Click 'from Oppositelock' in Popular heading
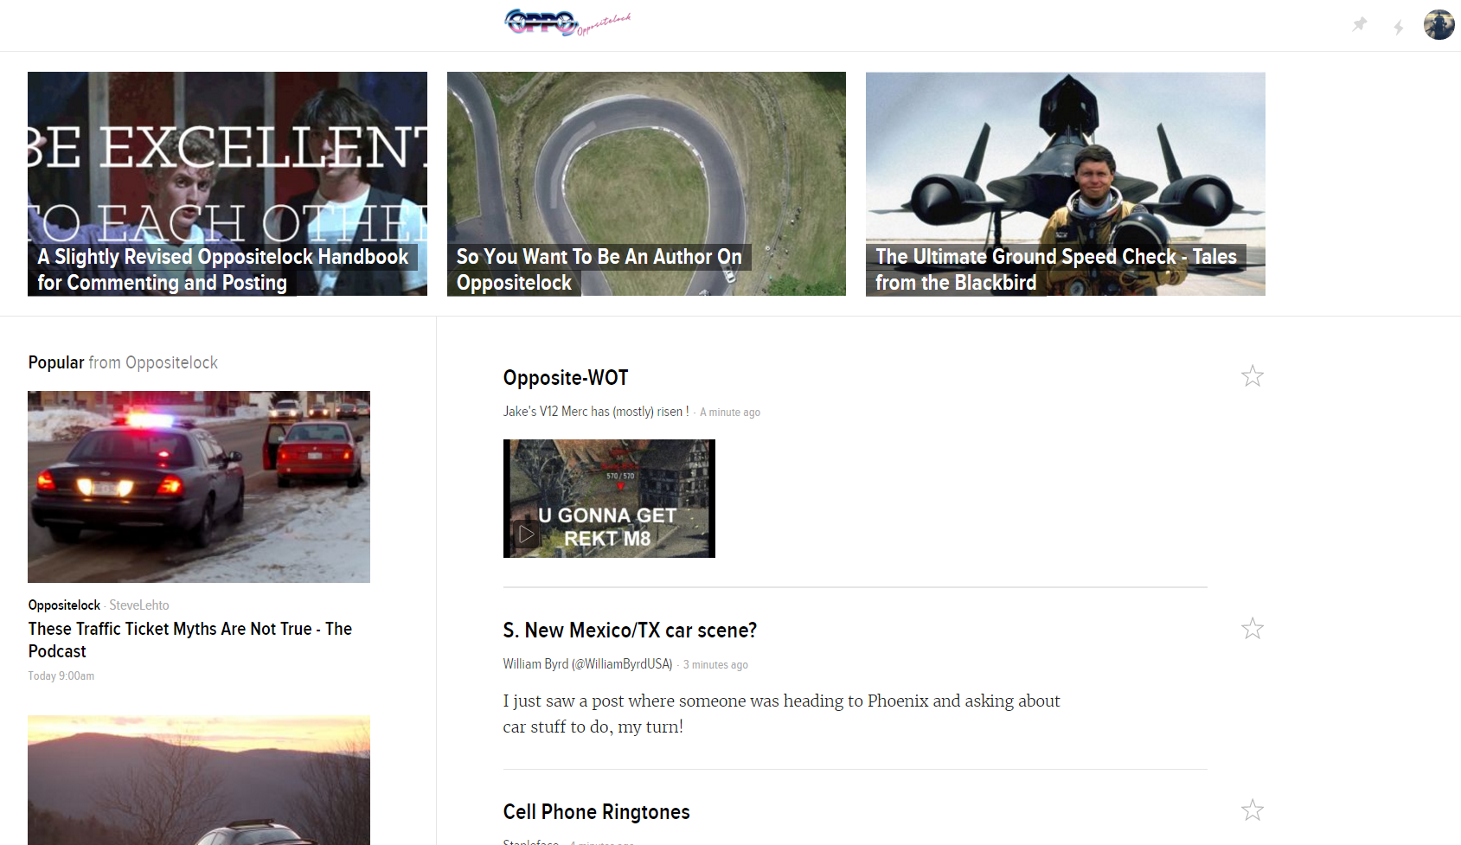Image resolution: width=1461 pixels, height=845 pixels. [153, 362]
